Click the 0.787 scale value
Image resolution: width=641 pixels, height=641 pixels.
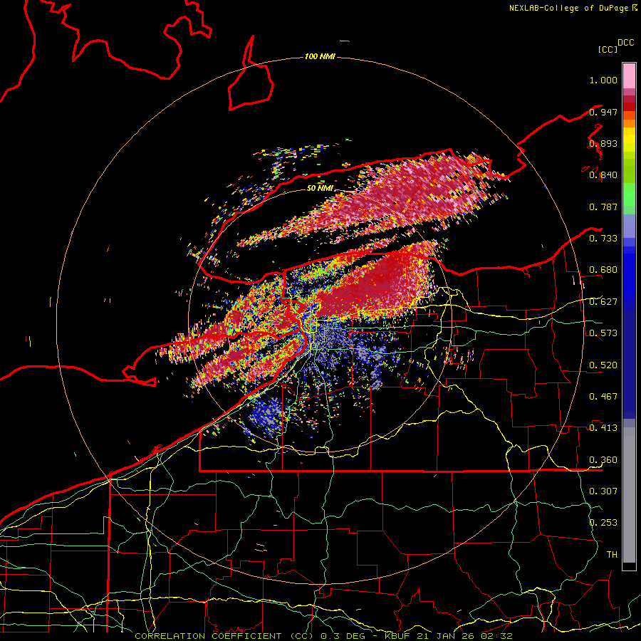point(603,207)
